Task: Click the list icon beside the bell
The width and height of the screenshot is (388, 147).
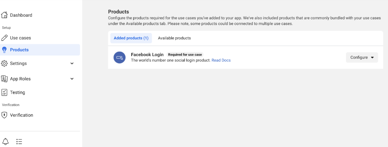Action: tap(19, 141)
